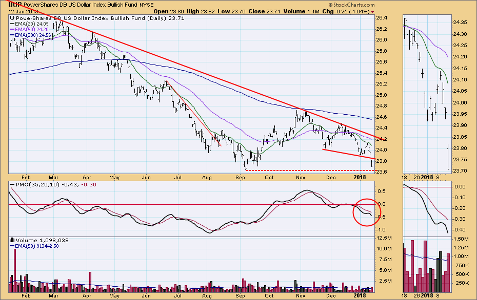
Task: Select the Open 23.80 value
Action: tap(169, 12)
